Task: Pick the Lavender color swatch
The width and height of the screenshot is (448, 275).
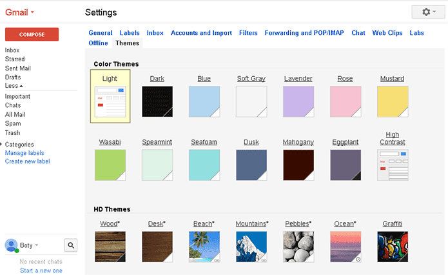Action: pos(298,101)
